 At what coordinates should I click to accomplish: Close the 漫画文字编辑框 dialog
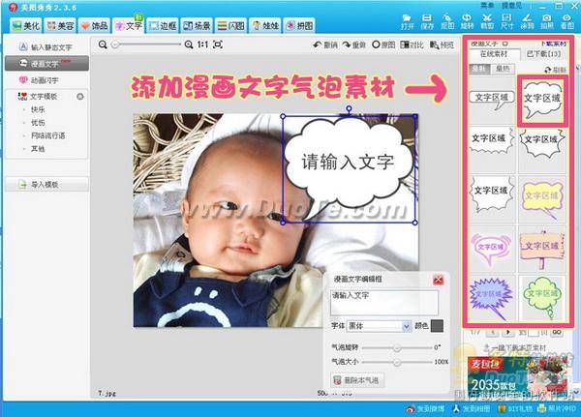(x=439, y=280)
